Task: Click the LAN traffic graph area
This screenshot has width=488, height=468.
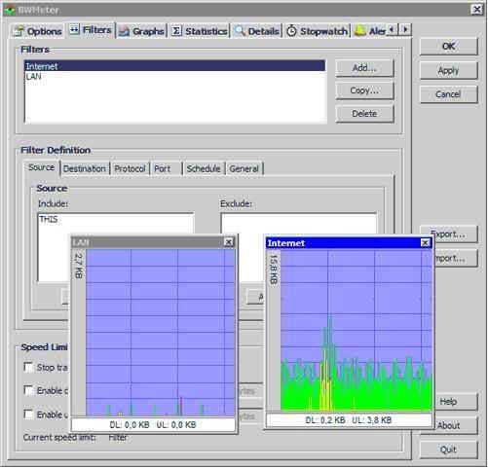Action: tap(160, 333)
